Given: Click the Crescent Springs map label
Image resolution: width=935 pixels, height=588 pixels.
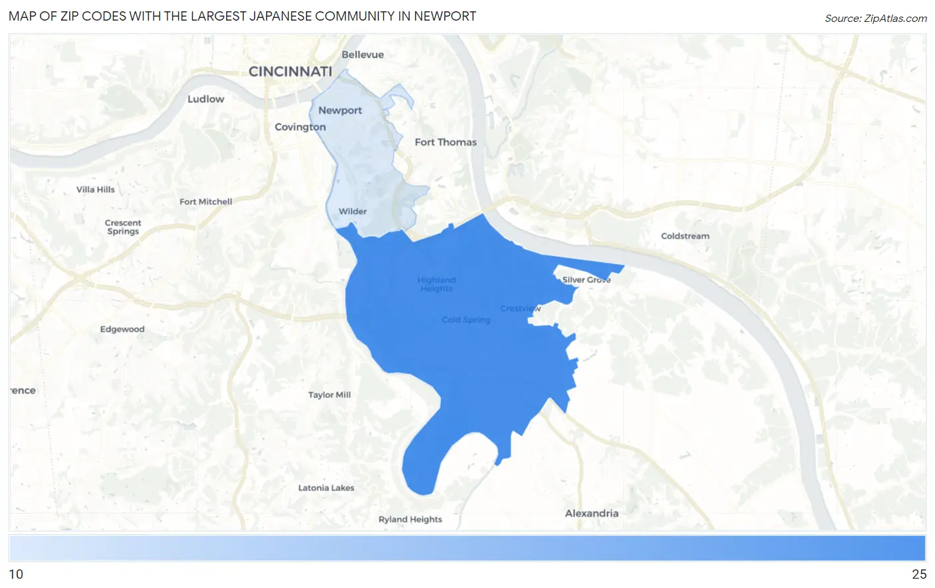Looking at the screenshot, I should (x=123, y=227).
